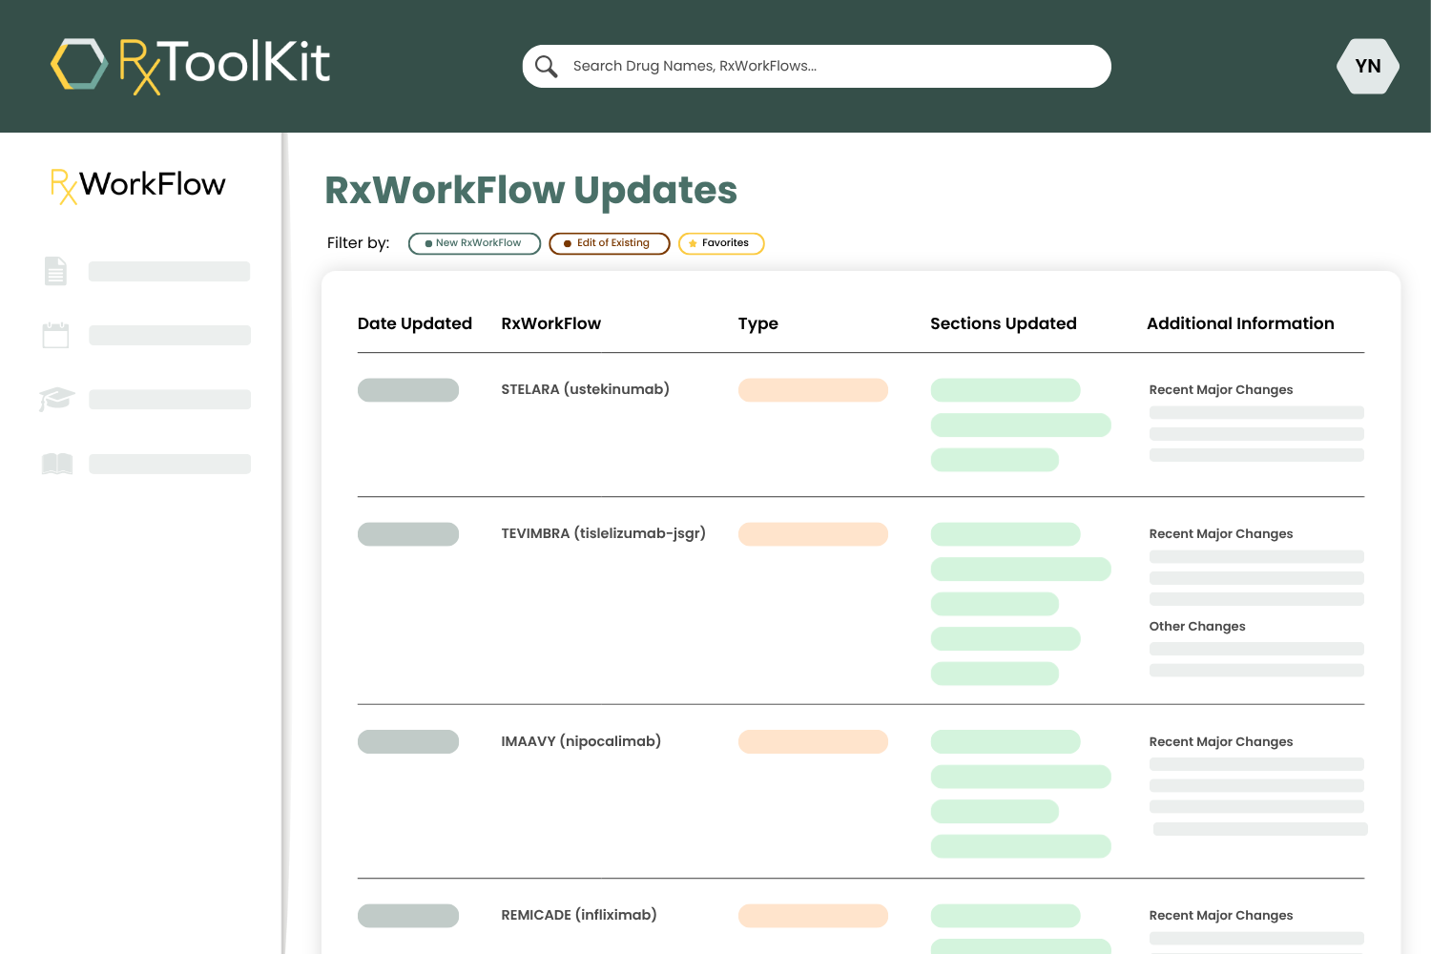Open the YN user avatar menu

pos(1368,66)
